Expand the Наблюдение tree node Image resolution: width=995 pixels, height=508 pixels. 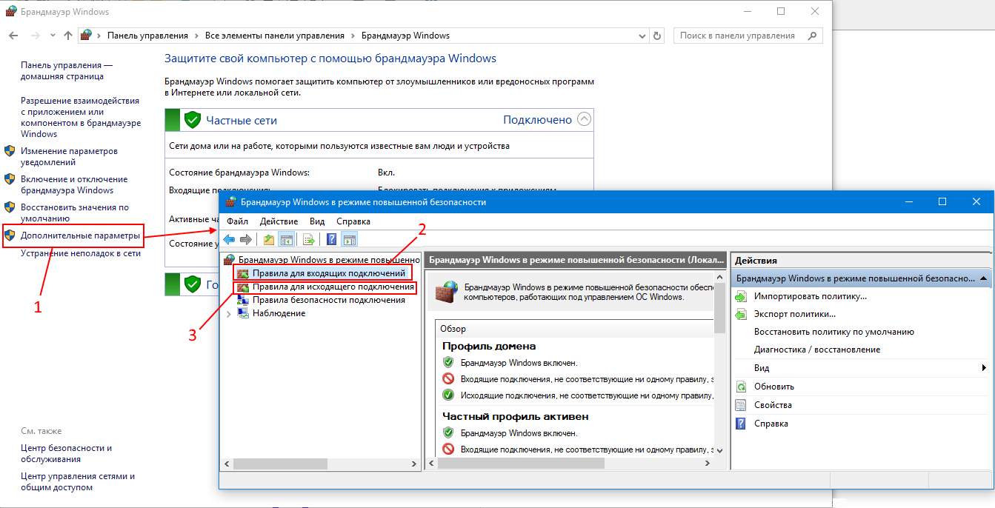coord(228,314)
